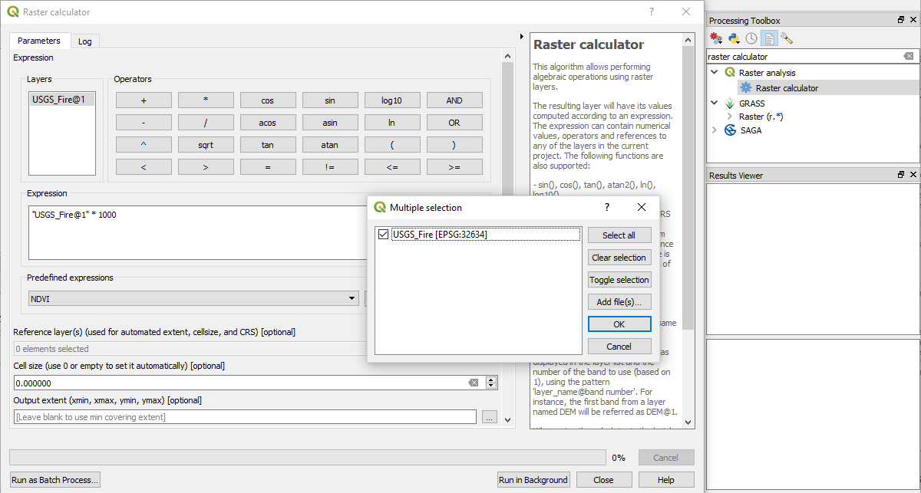Click the highlighted document icon in toolbox toolbar
The image size is (921, 493).
coord(769,37)
